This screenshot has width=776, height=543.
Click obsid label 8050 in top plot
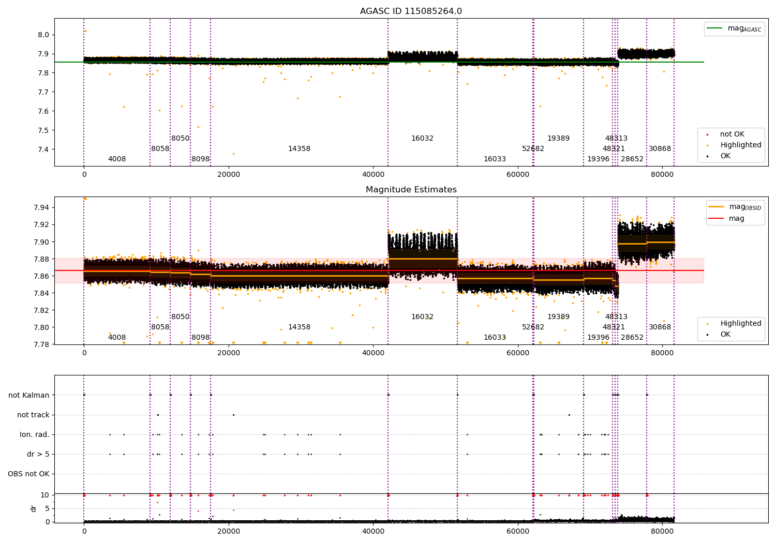pyautogui.click(x=181, y=139)
